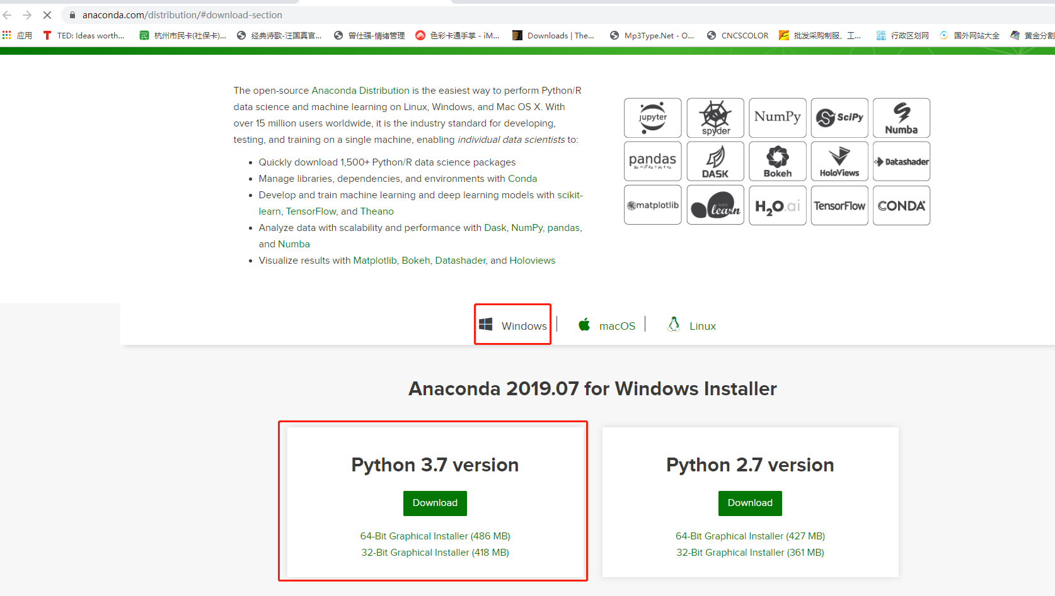Click the Anaconda Distribution link in the intro paragraph
This screenshot has width=1055, height=596.
[360, 91]
